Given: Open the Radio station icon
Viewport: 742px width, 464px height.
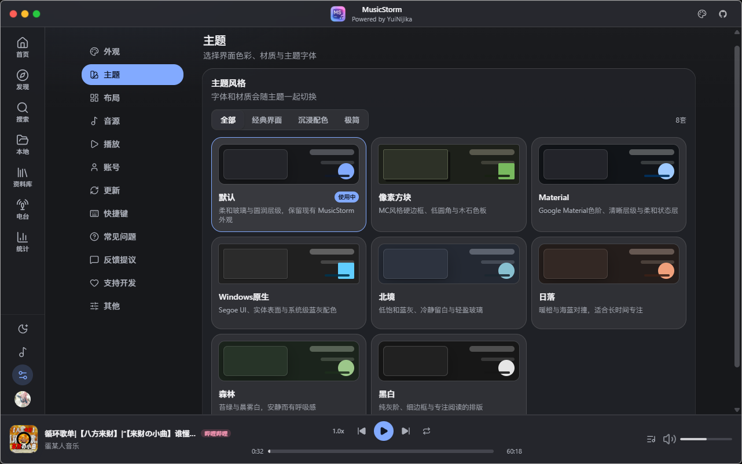Looking at the screenshot, I should (23, 205).
